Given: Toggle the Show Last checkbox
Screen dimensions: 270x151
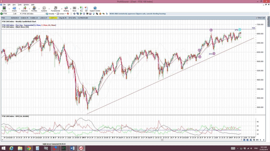Looking at the screenshot, I should point(257,18).
